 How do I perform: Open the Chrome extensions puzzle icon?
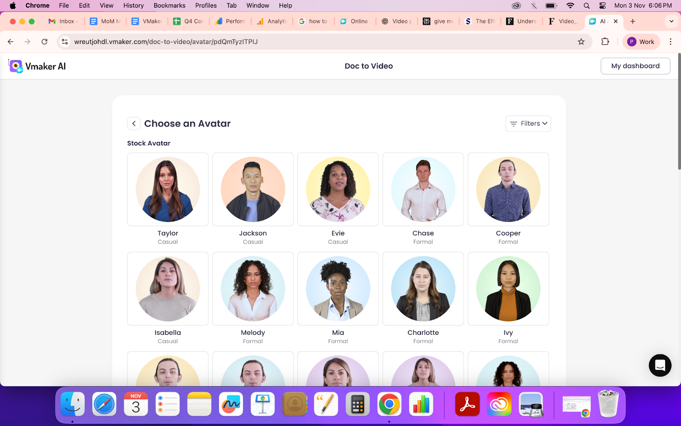coord(605,42)
